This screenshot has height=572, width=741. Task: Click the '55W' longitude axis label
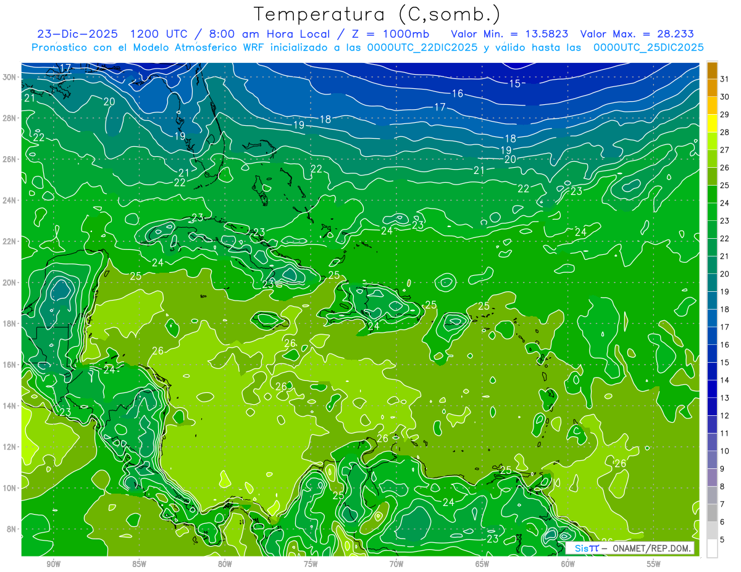tap(654, 564)
